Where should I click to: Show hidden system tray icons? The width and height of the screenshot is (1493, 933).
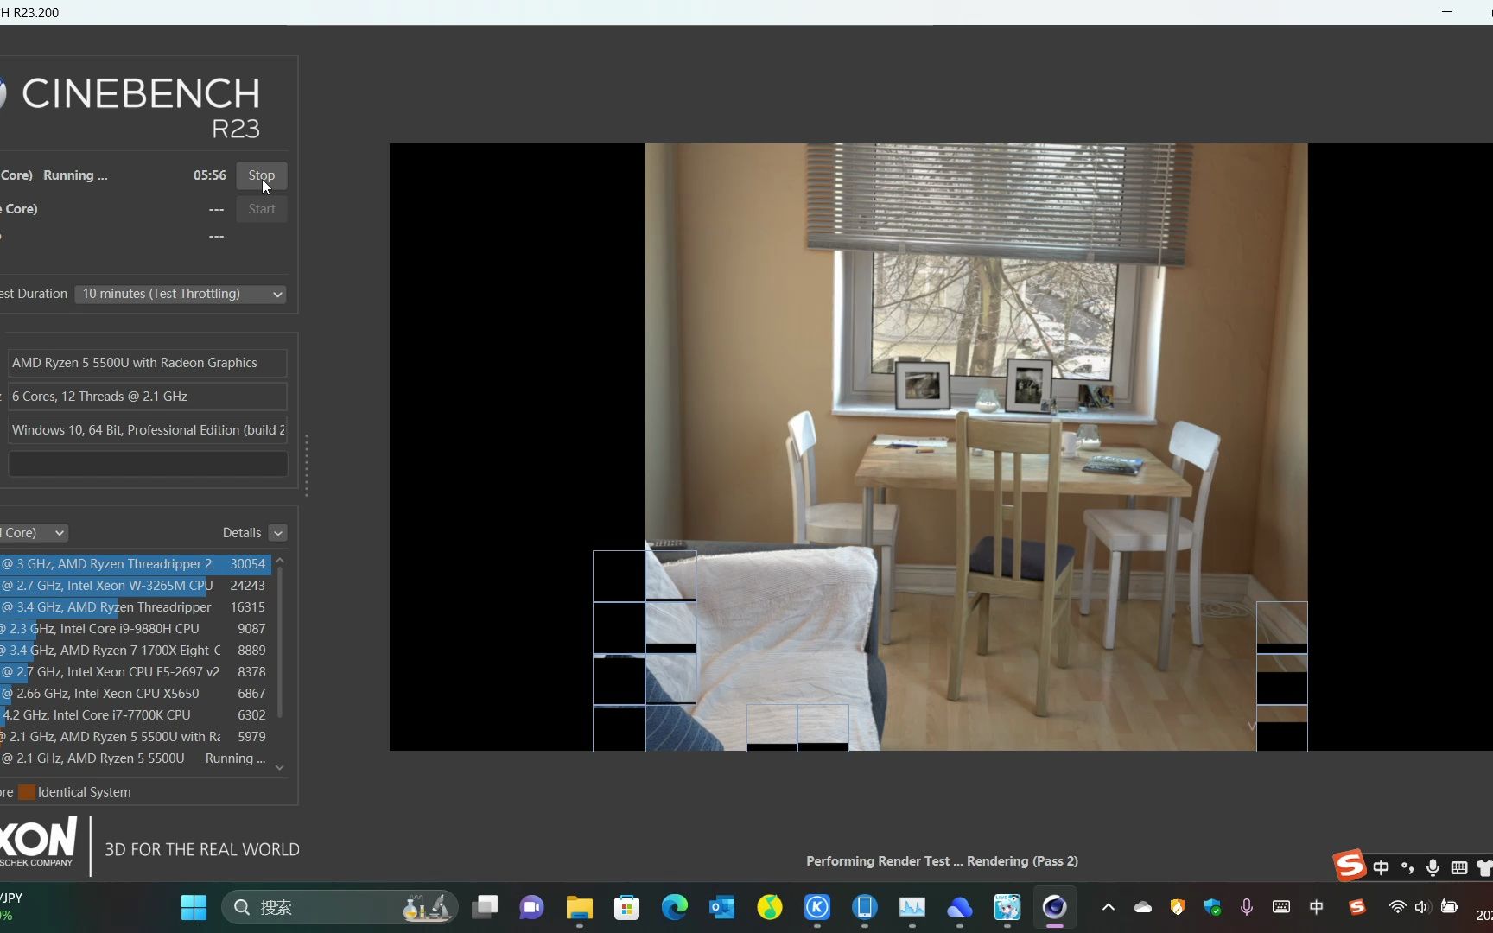[x=1109, y=907]
